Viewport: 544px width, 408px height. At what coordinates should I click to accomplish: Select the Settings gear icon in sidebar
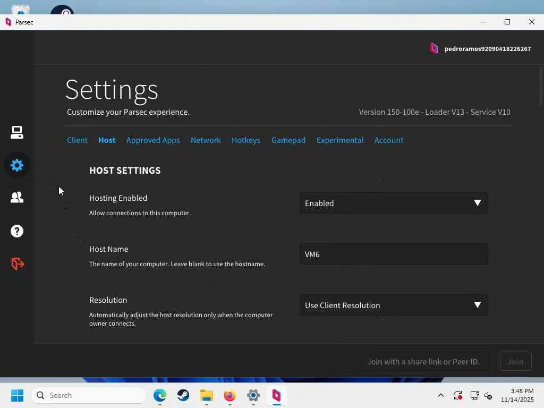click(x=16, y=165)
